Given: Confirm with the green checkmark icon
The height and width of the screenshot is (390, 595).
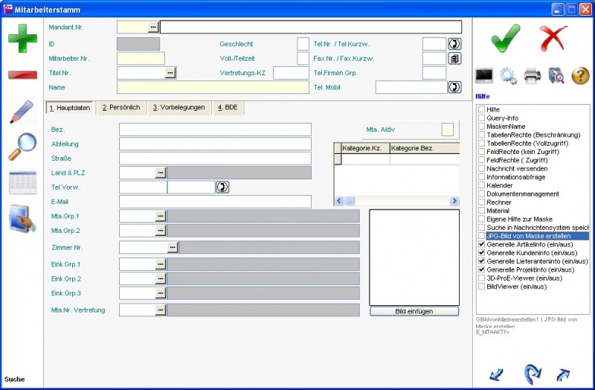Looking at the screenshot, I should [506, 38].
